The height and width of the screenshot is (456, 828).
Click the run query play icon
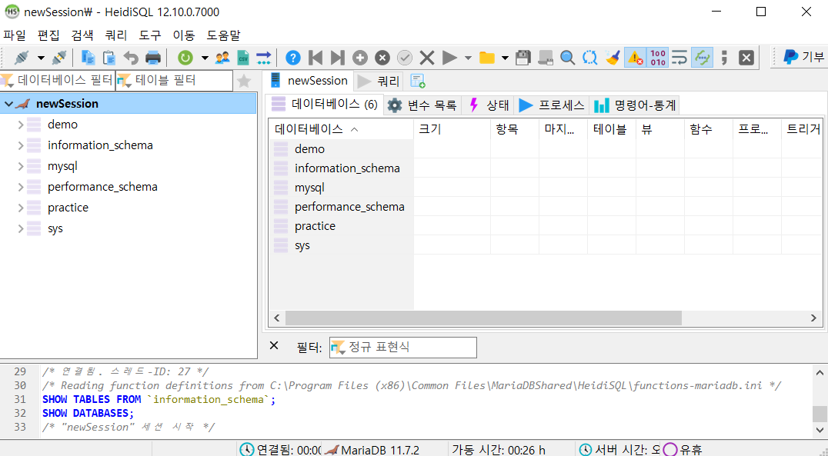(449, 58)
